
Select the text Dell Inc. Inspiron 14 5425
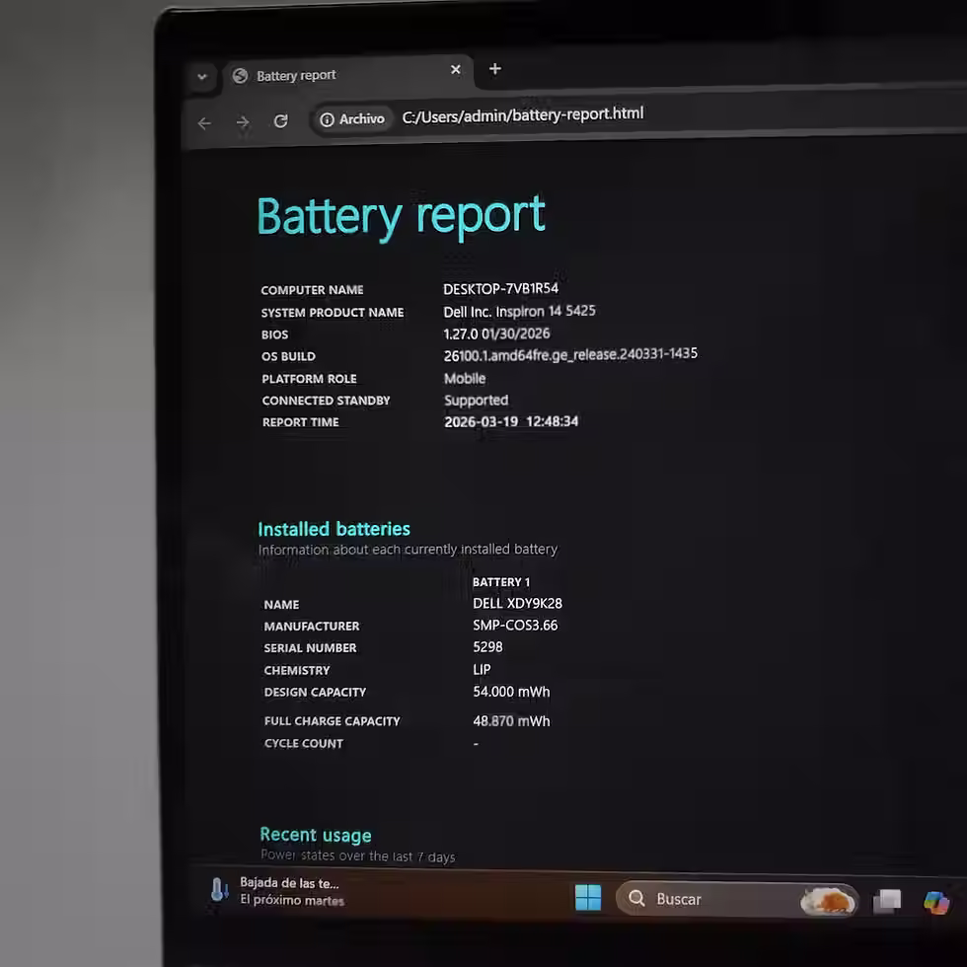click(519, 311)
